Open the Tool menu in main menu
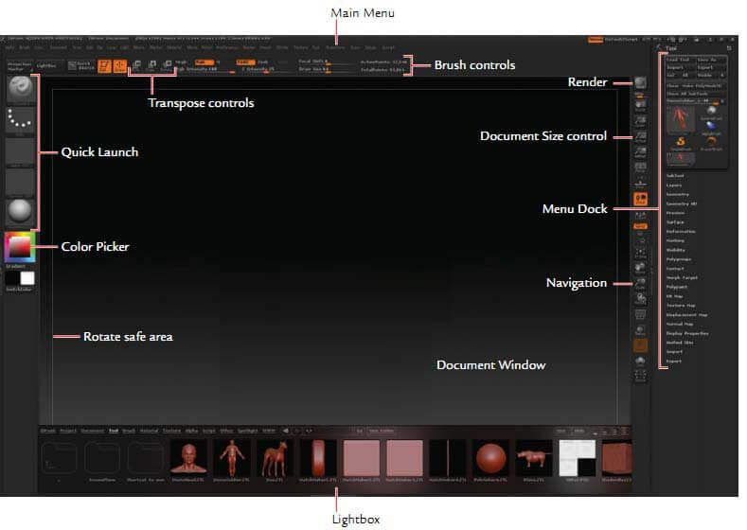Viewport: 747px width, 530px height. (x=316, y=47)
